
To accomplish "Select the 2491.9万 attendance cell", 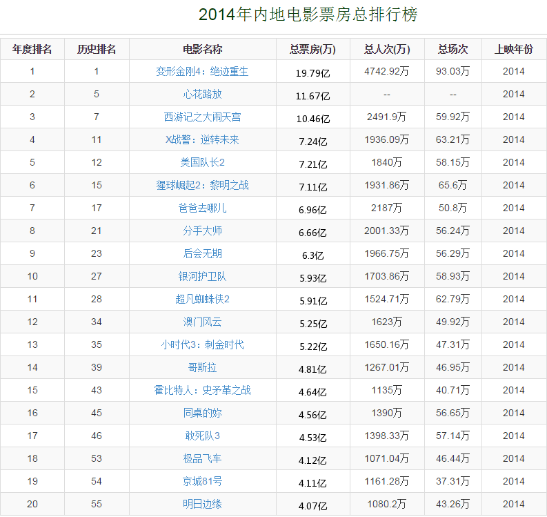I will (387, 117).
